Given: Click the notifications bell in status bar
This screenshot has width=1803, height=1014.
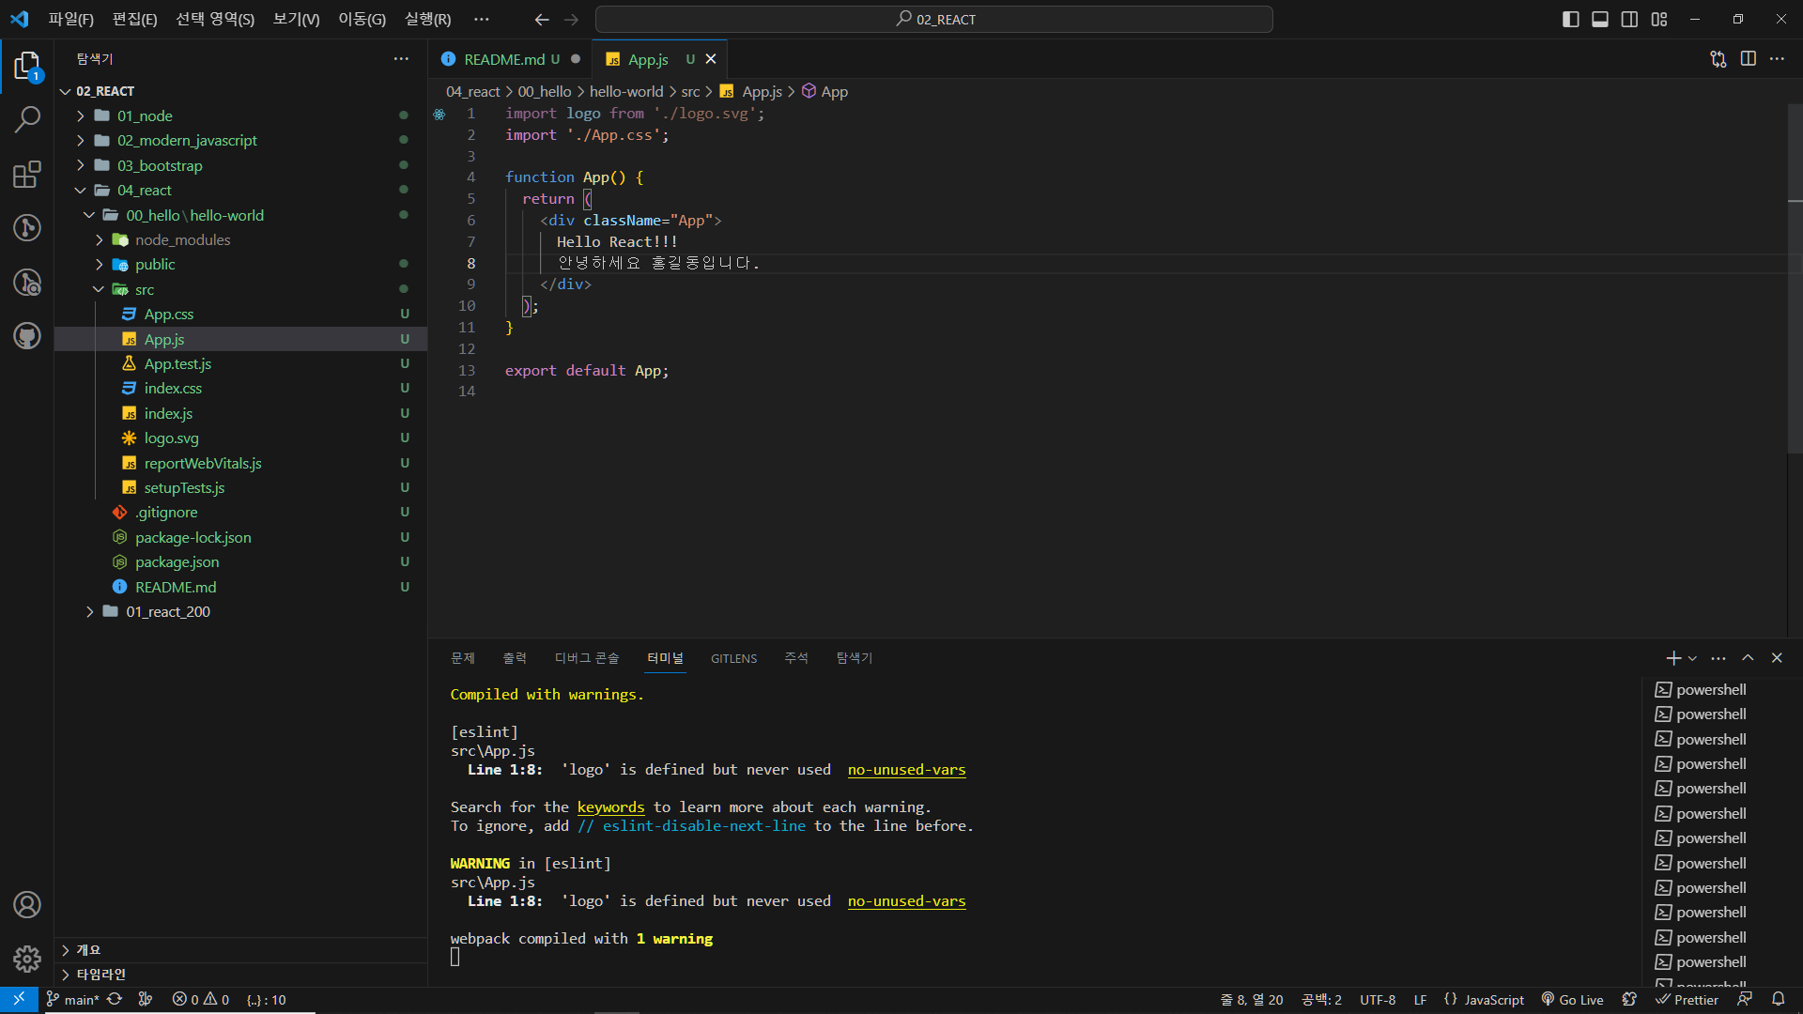Looking at the screenshot, I should pos(1778,999).
